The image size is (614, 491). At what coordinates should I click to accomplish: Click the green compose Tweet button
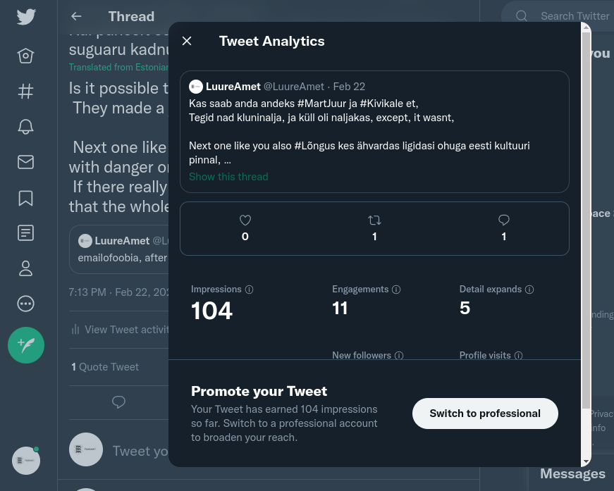(x=26, y=345)
